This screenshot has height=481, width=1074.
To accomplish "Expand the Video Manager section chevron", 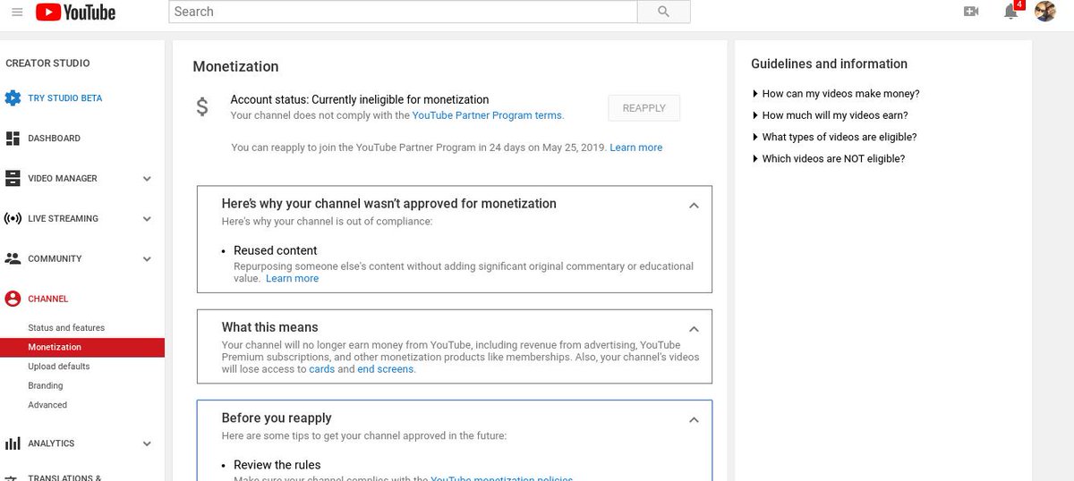I will click(147, 179).
